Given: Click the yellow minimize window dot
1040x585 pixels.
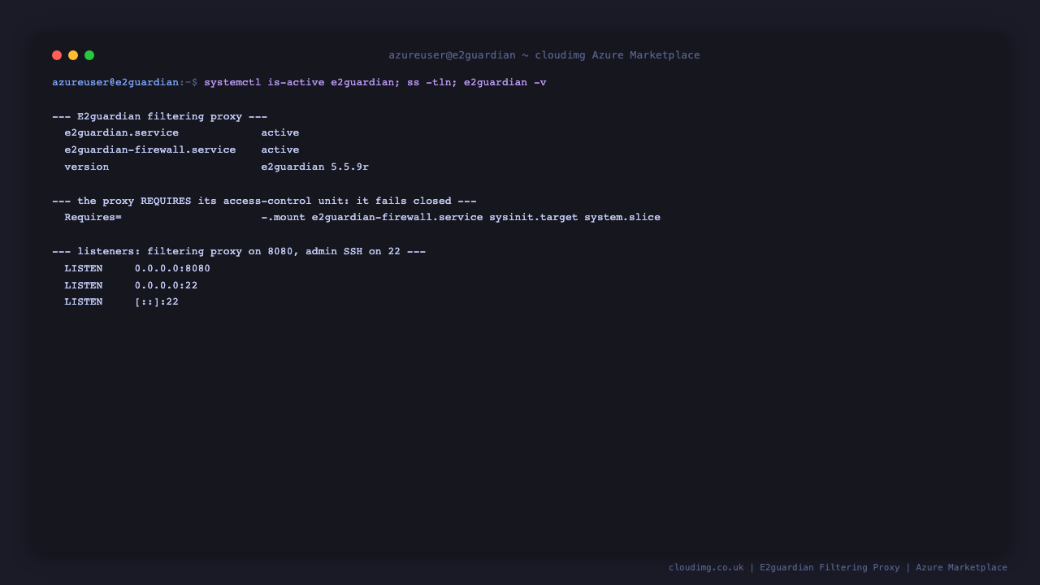Looking at the screenshot, I should (73, 55).
